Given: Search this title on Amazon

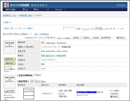Looking at the screenshot, I should point(86,38).
